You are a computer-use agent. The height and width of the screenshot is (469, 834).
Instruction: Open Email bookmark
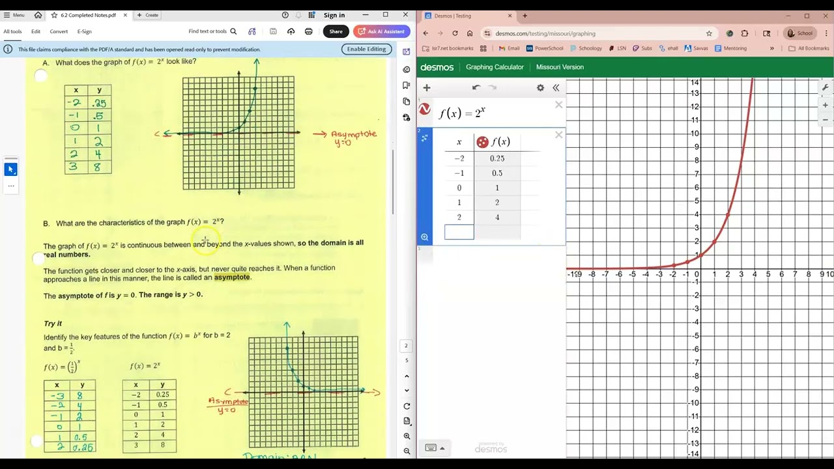point(510,48)
